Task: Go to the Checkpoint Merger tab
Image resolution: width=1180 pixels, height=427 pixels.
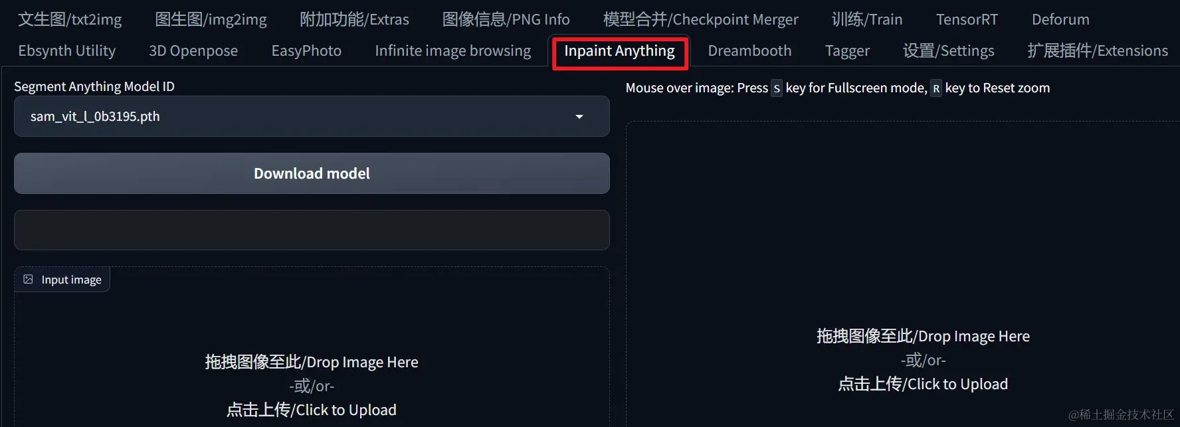Action: pyautogui.click(x=700, y=19)
